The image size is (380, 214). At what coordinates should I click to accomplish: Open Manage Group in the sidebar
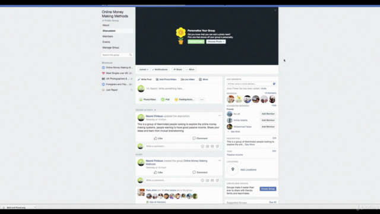(x=110, y=48)
